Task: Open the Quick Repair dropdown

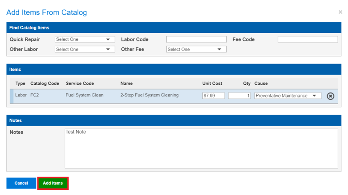Action: pos(85,39)
